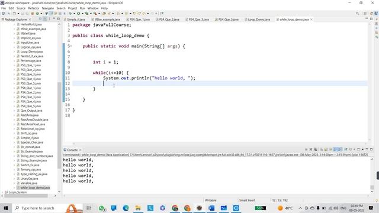The image size is (379, 213).
Task: Select RectArea.java in Package Explorer
Action: [x=30, y=115]
